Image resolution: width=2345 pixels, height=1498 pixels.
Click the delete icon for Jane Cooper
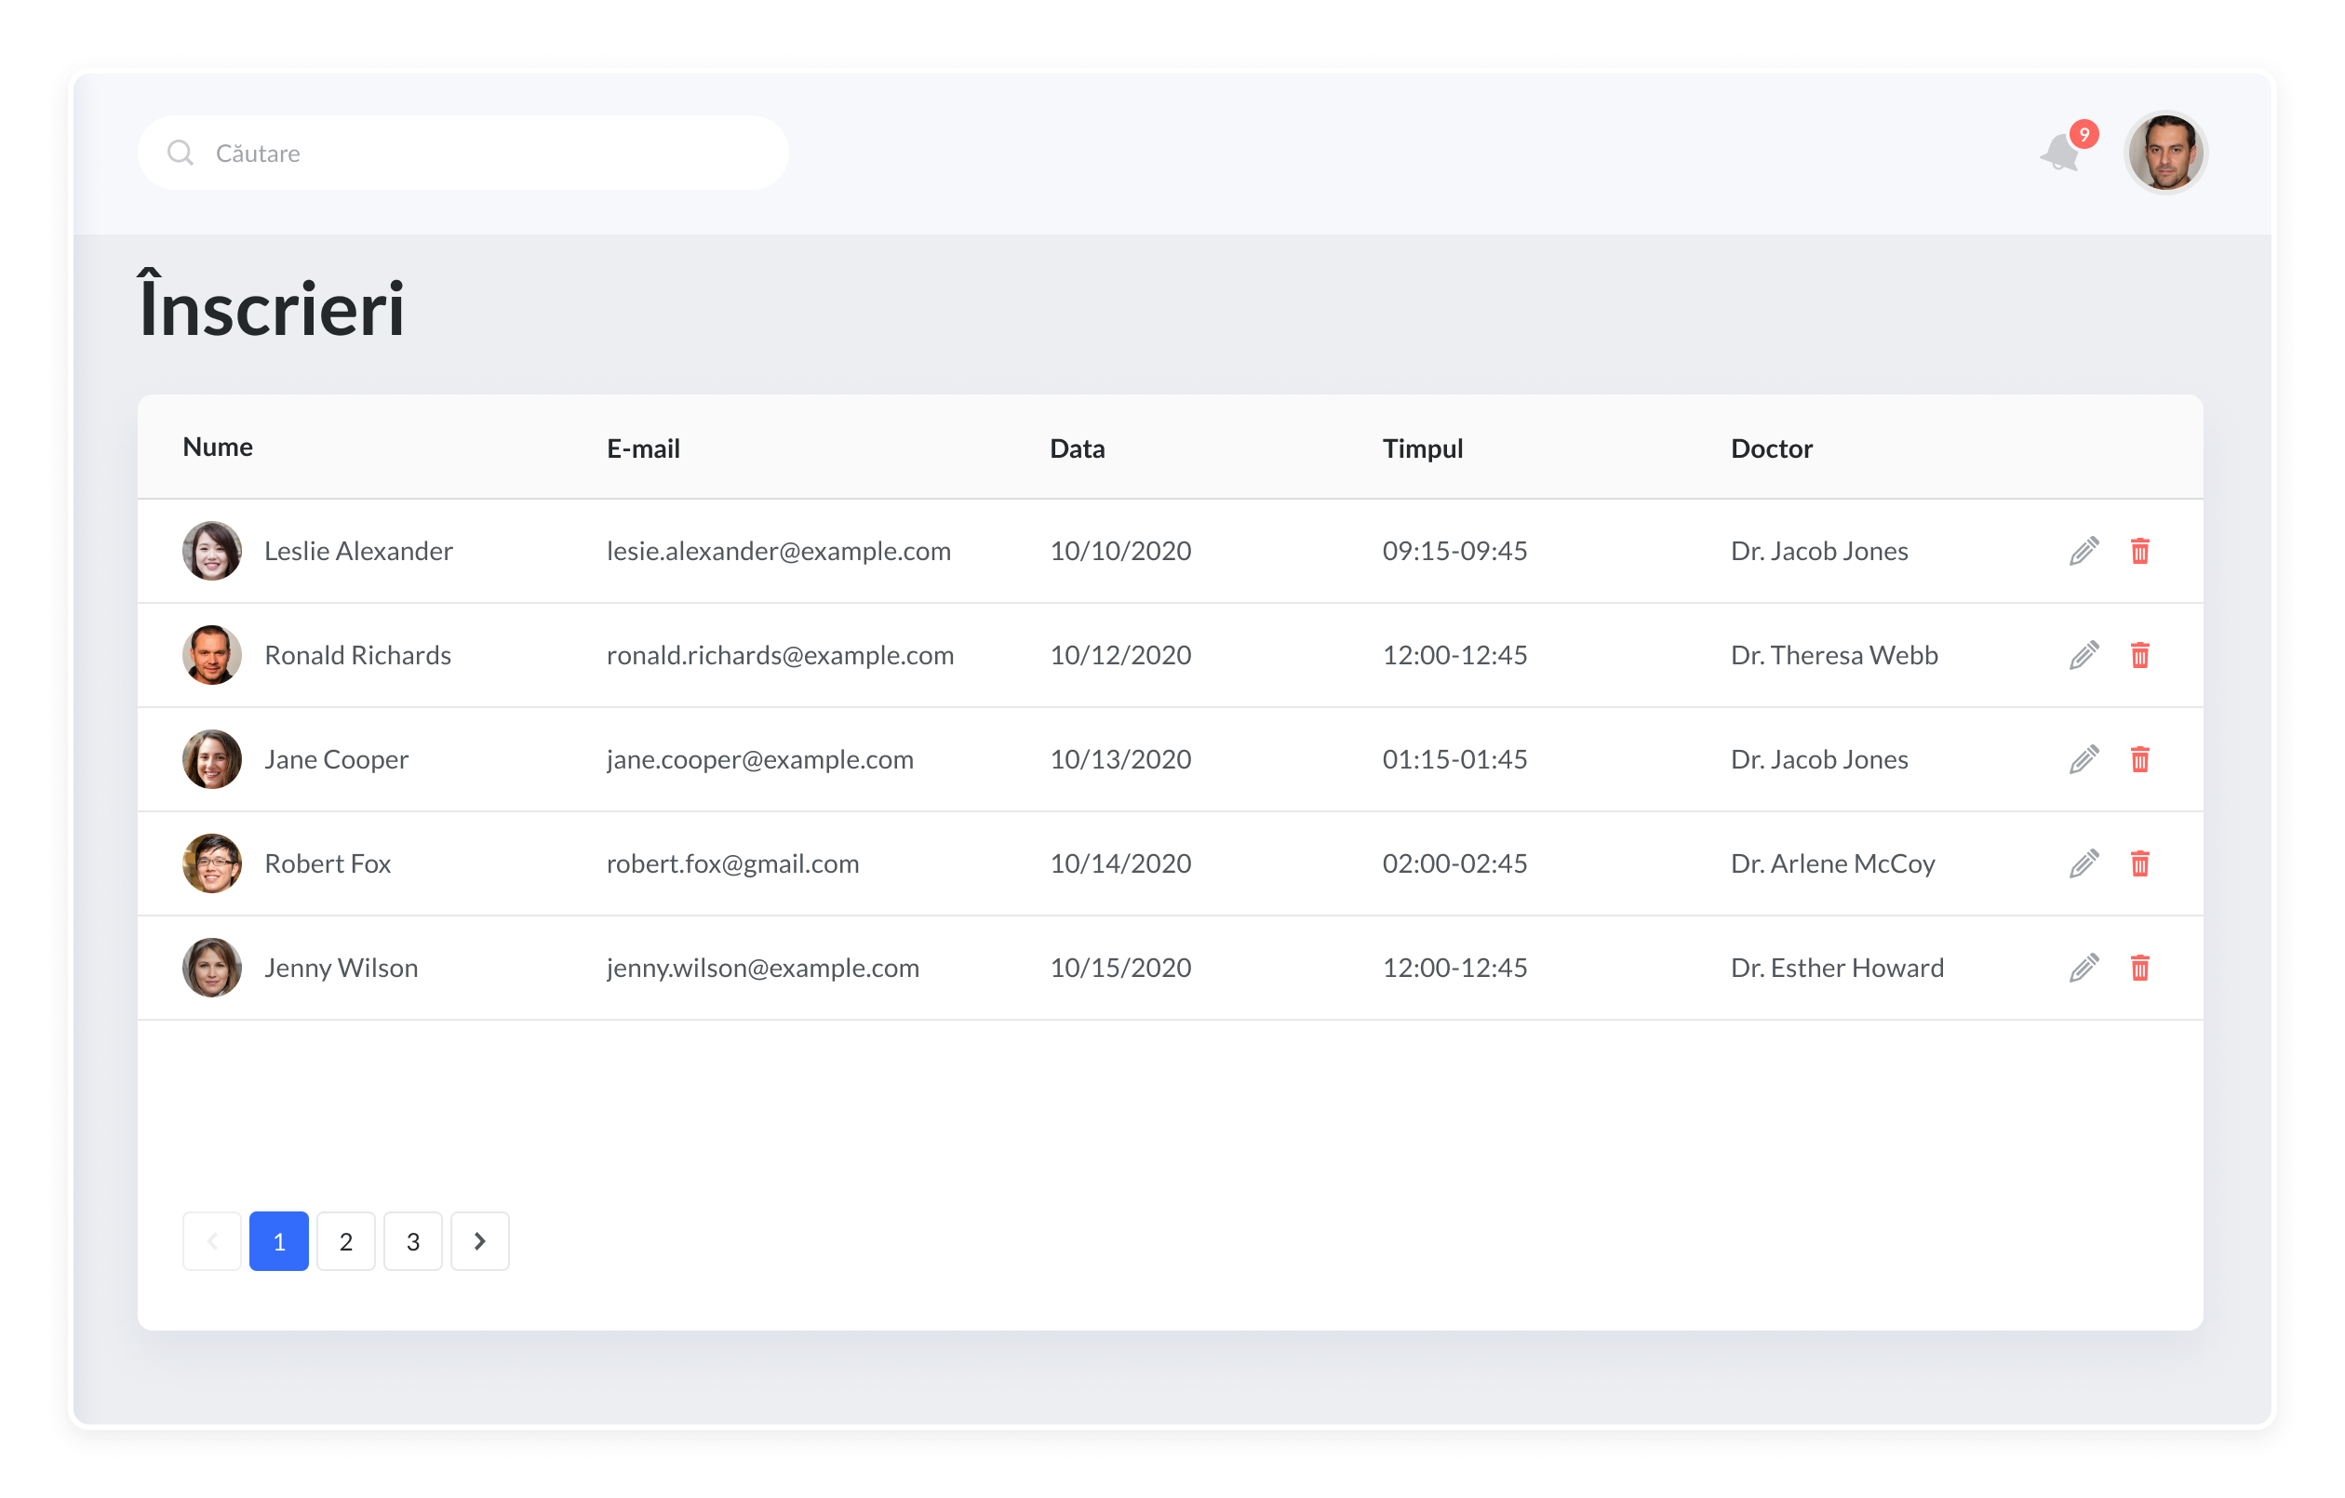pyautogui.click(x=2140, y=758)
